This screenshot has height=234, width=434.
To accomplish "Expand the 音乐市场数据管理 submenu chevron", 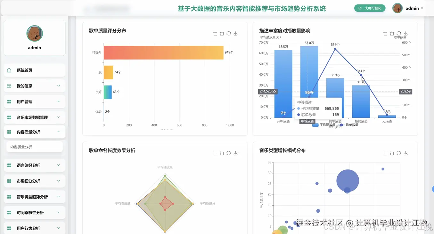I will (x=59, y=117).
